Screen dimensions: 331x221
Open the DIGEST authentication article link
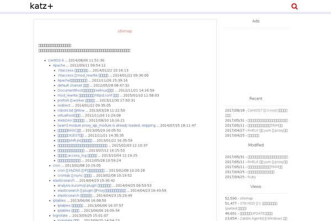click(x=71, y=135)
